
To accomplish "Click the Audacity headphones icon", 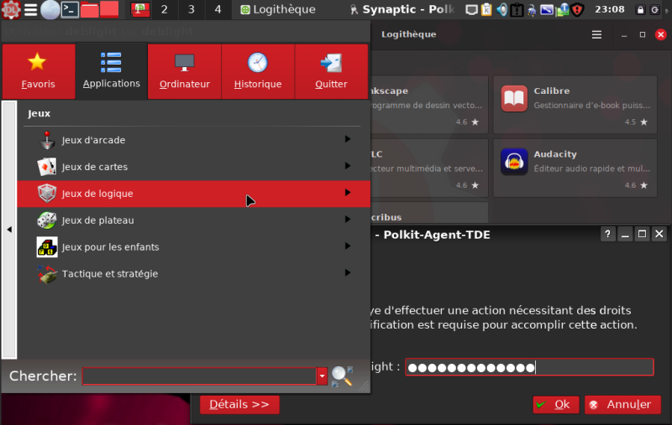I will click(514, 162).
